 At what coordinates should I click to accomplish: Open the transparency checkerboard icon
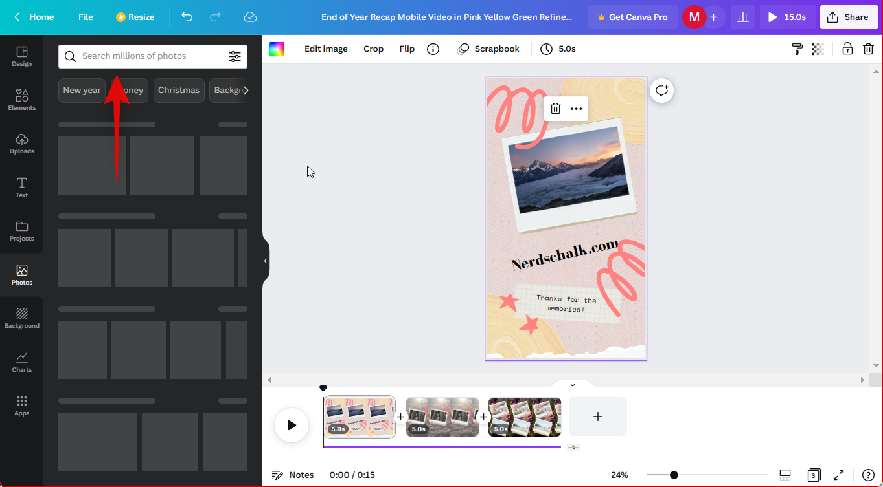pyautogui.click(x=818, y=49)
